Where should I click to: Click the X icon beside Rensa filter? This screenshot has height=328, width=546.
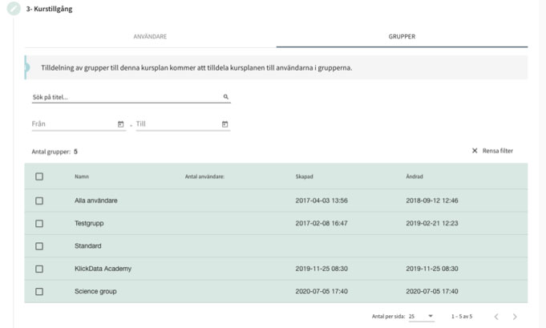click(x=475, y=151)
